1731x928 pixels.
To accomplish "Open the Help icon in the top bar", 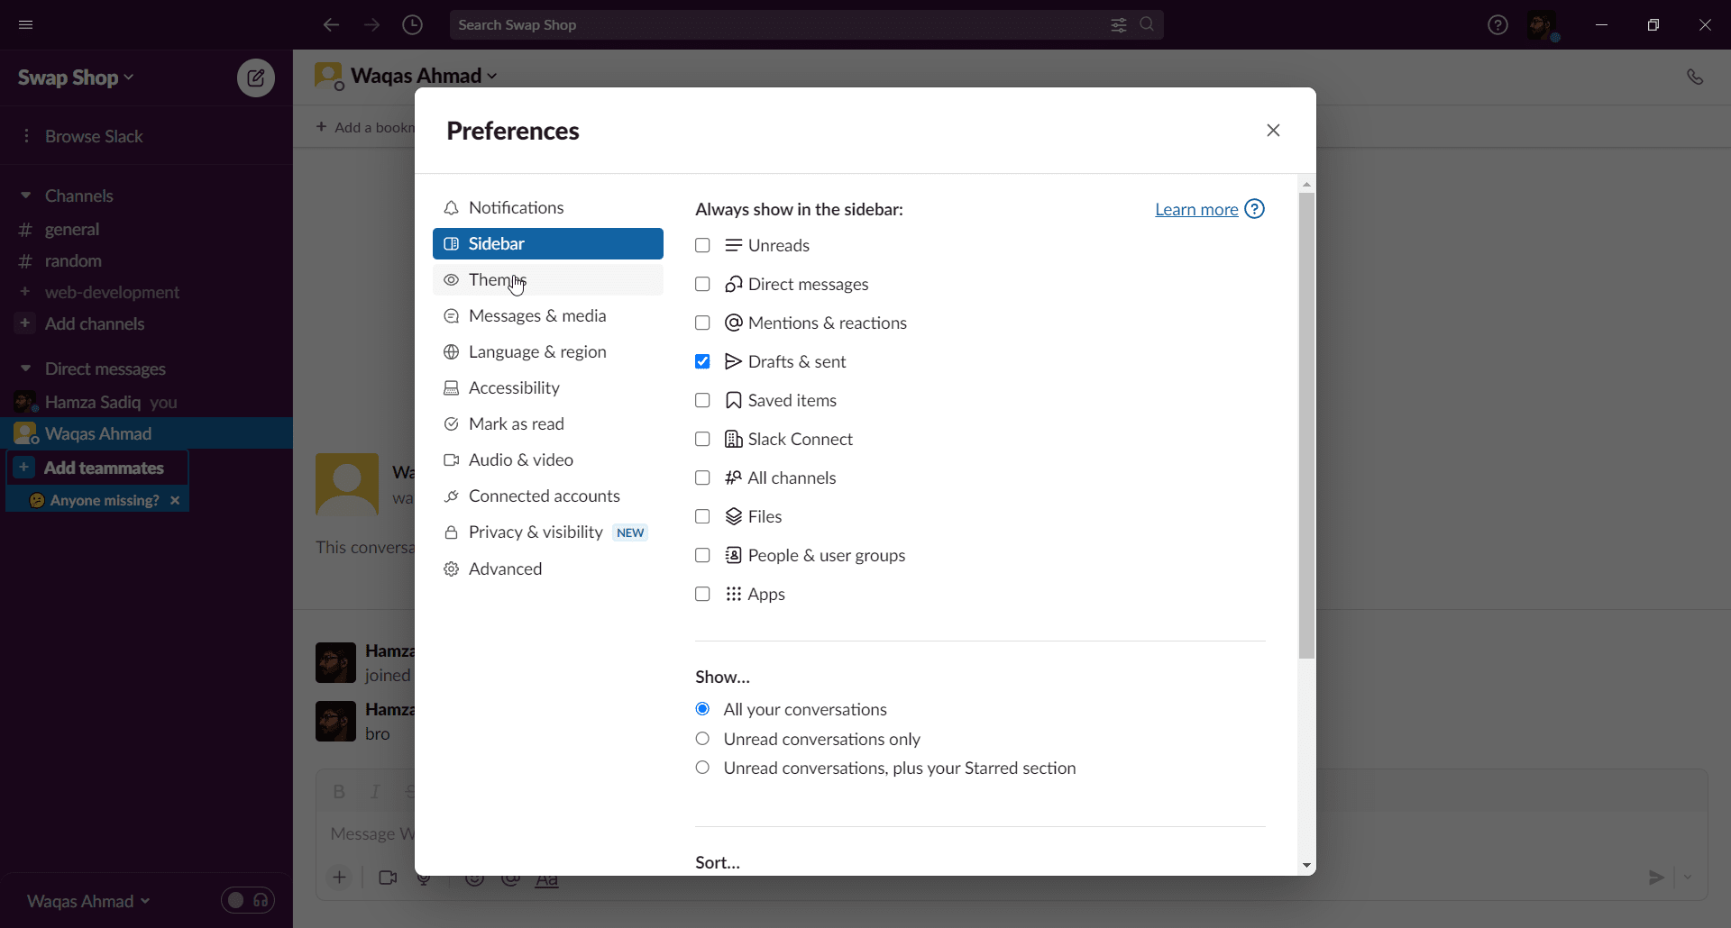I will click(1497, 24).
